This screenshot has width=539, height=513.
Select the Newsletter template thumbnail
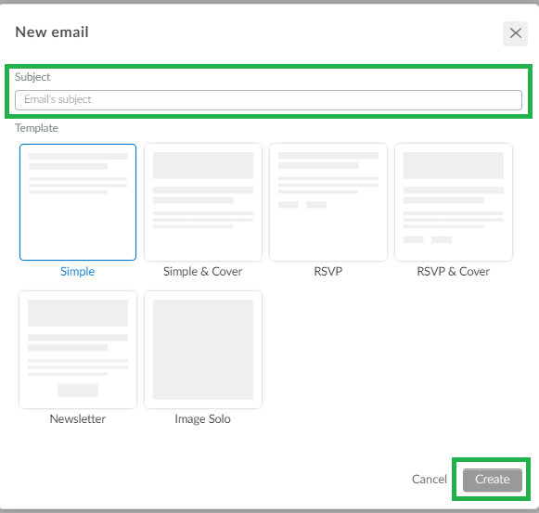(x=78, y=350)
